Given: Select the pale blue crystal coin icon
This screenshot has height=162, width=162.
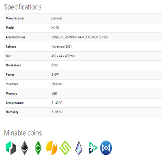Looking at the screenshot, I should (79, 148).
